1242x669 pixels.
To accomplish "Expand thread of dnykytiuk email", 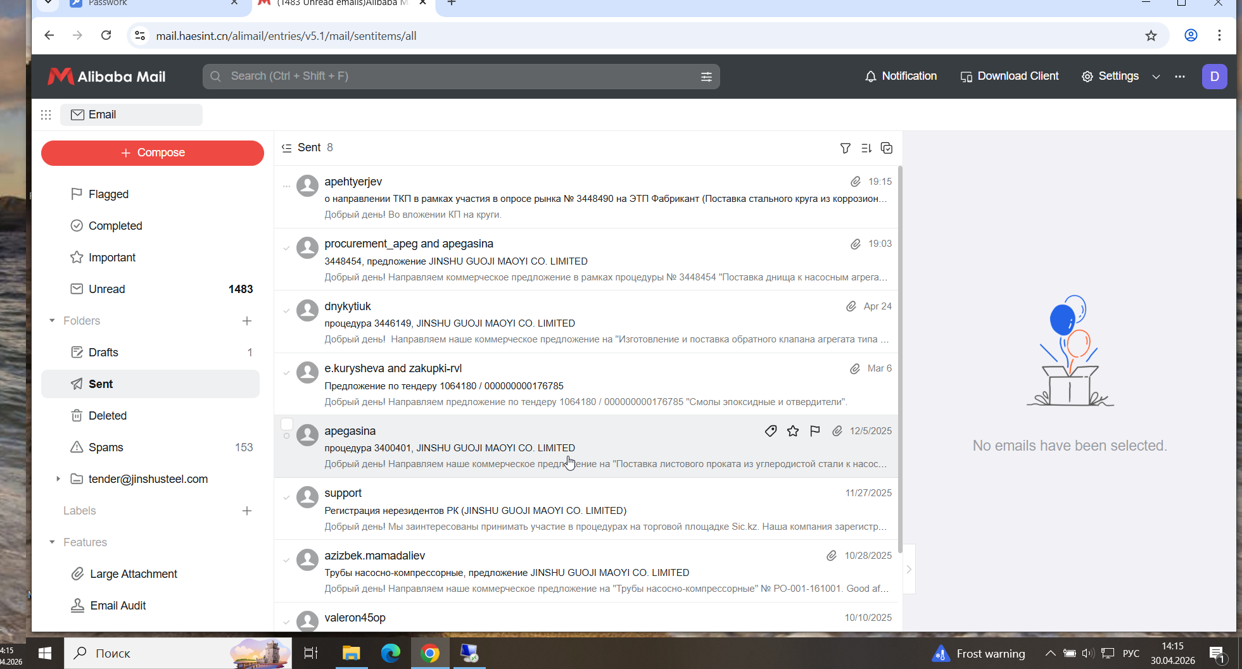I will 286,311.
